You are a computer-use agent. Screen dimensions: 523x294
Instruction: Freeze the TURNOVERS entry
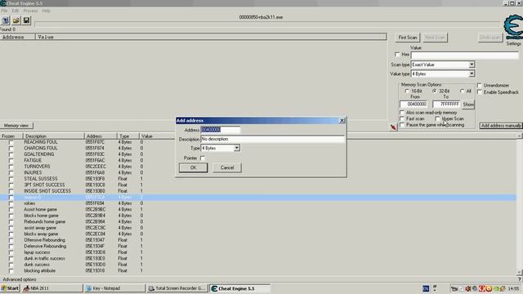point(11,167)
